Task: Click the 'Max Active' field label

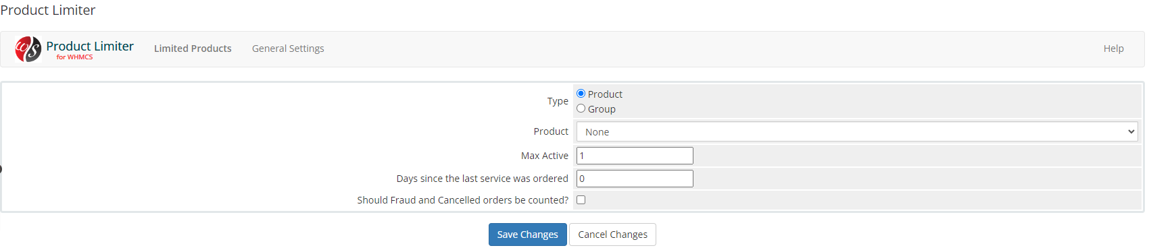Action: click(545, 156)
